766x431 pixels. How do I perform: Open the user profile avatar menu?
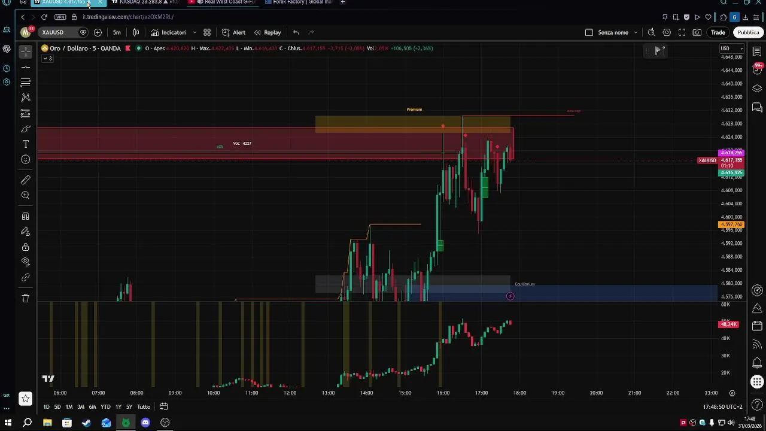tap(25, 32)
